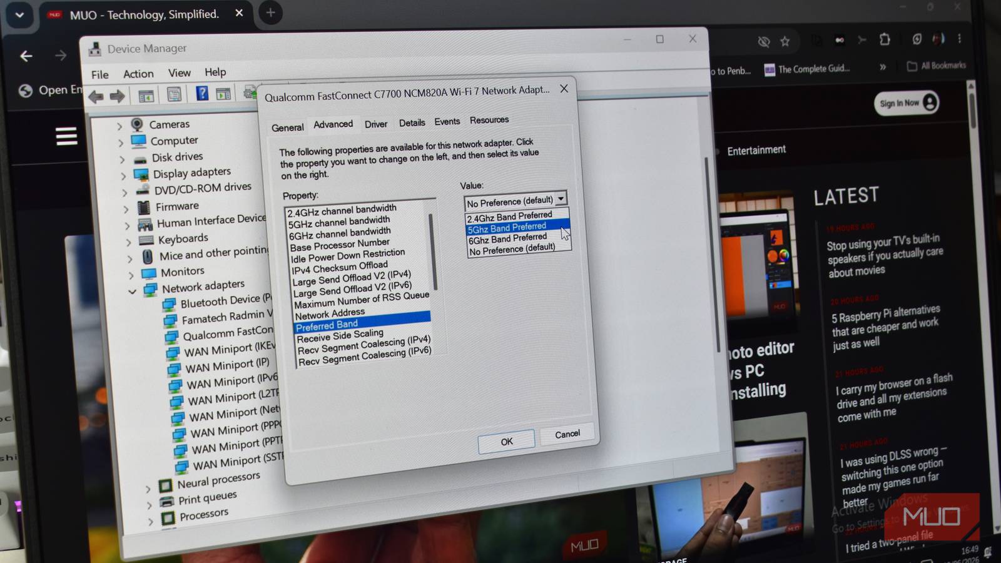Bookmark page with star icon
Screen dimensions: 1001x563
785,41
